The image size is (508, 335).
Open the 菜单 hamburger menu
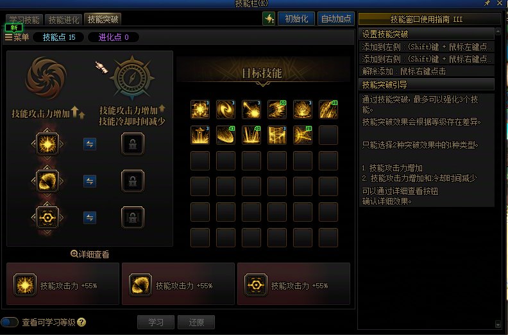click(x=17, y=37)
